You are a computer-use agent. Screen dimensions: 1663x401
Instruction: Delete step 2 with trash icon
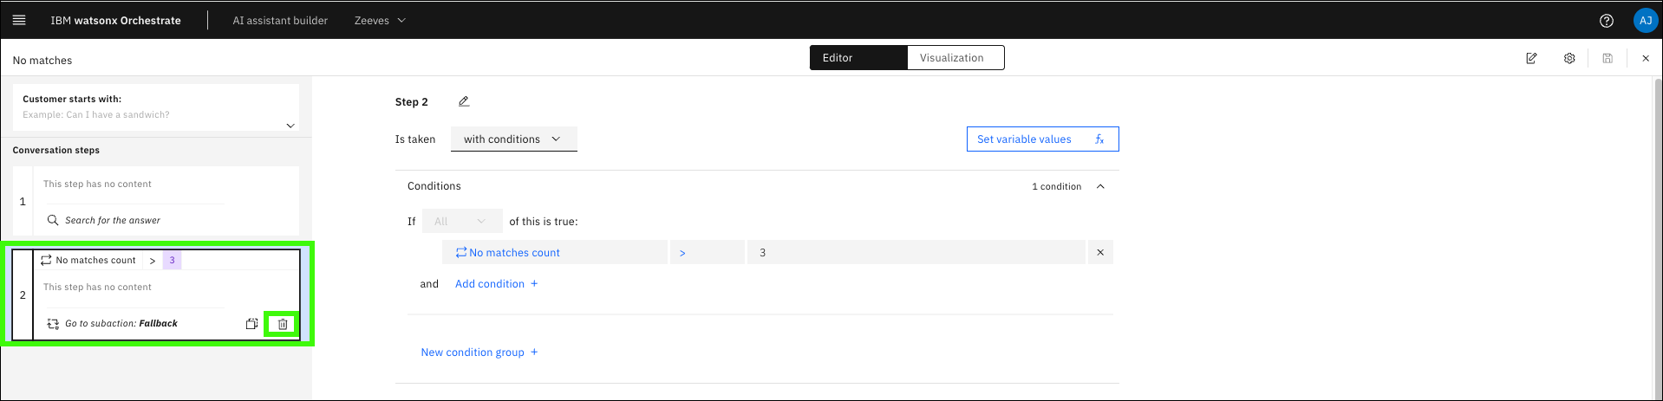(x=283, y=324)
